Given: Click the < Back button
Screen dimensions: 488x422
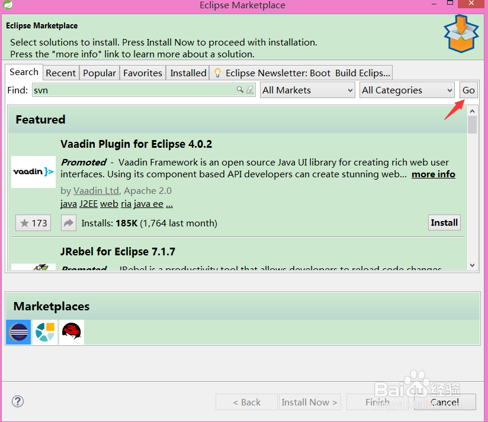Looking at the screenshot, I should [246, 402].
